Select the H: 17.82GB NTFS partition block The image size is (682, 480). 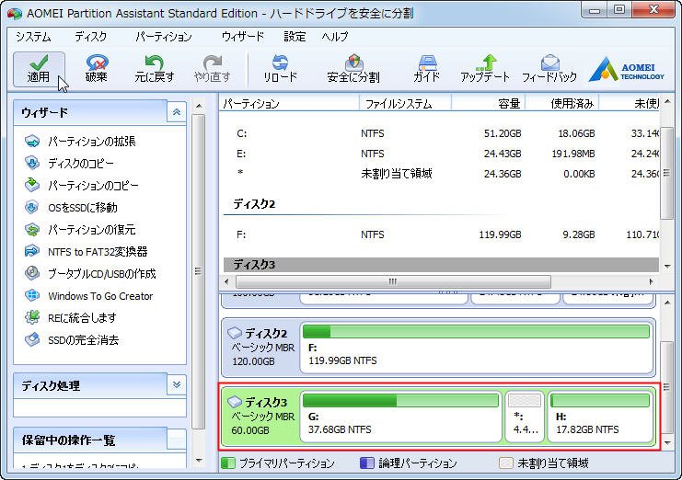coord(600,417)
